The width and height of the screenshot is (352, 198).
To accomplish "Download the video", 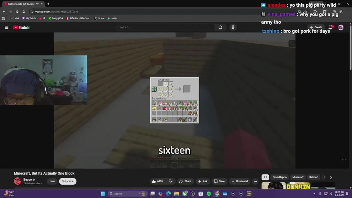I will (x=240, y=181).
